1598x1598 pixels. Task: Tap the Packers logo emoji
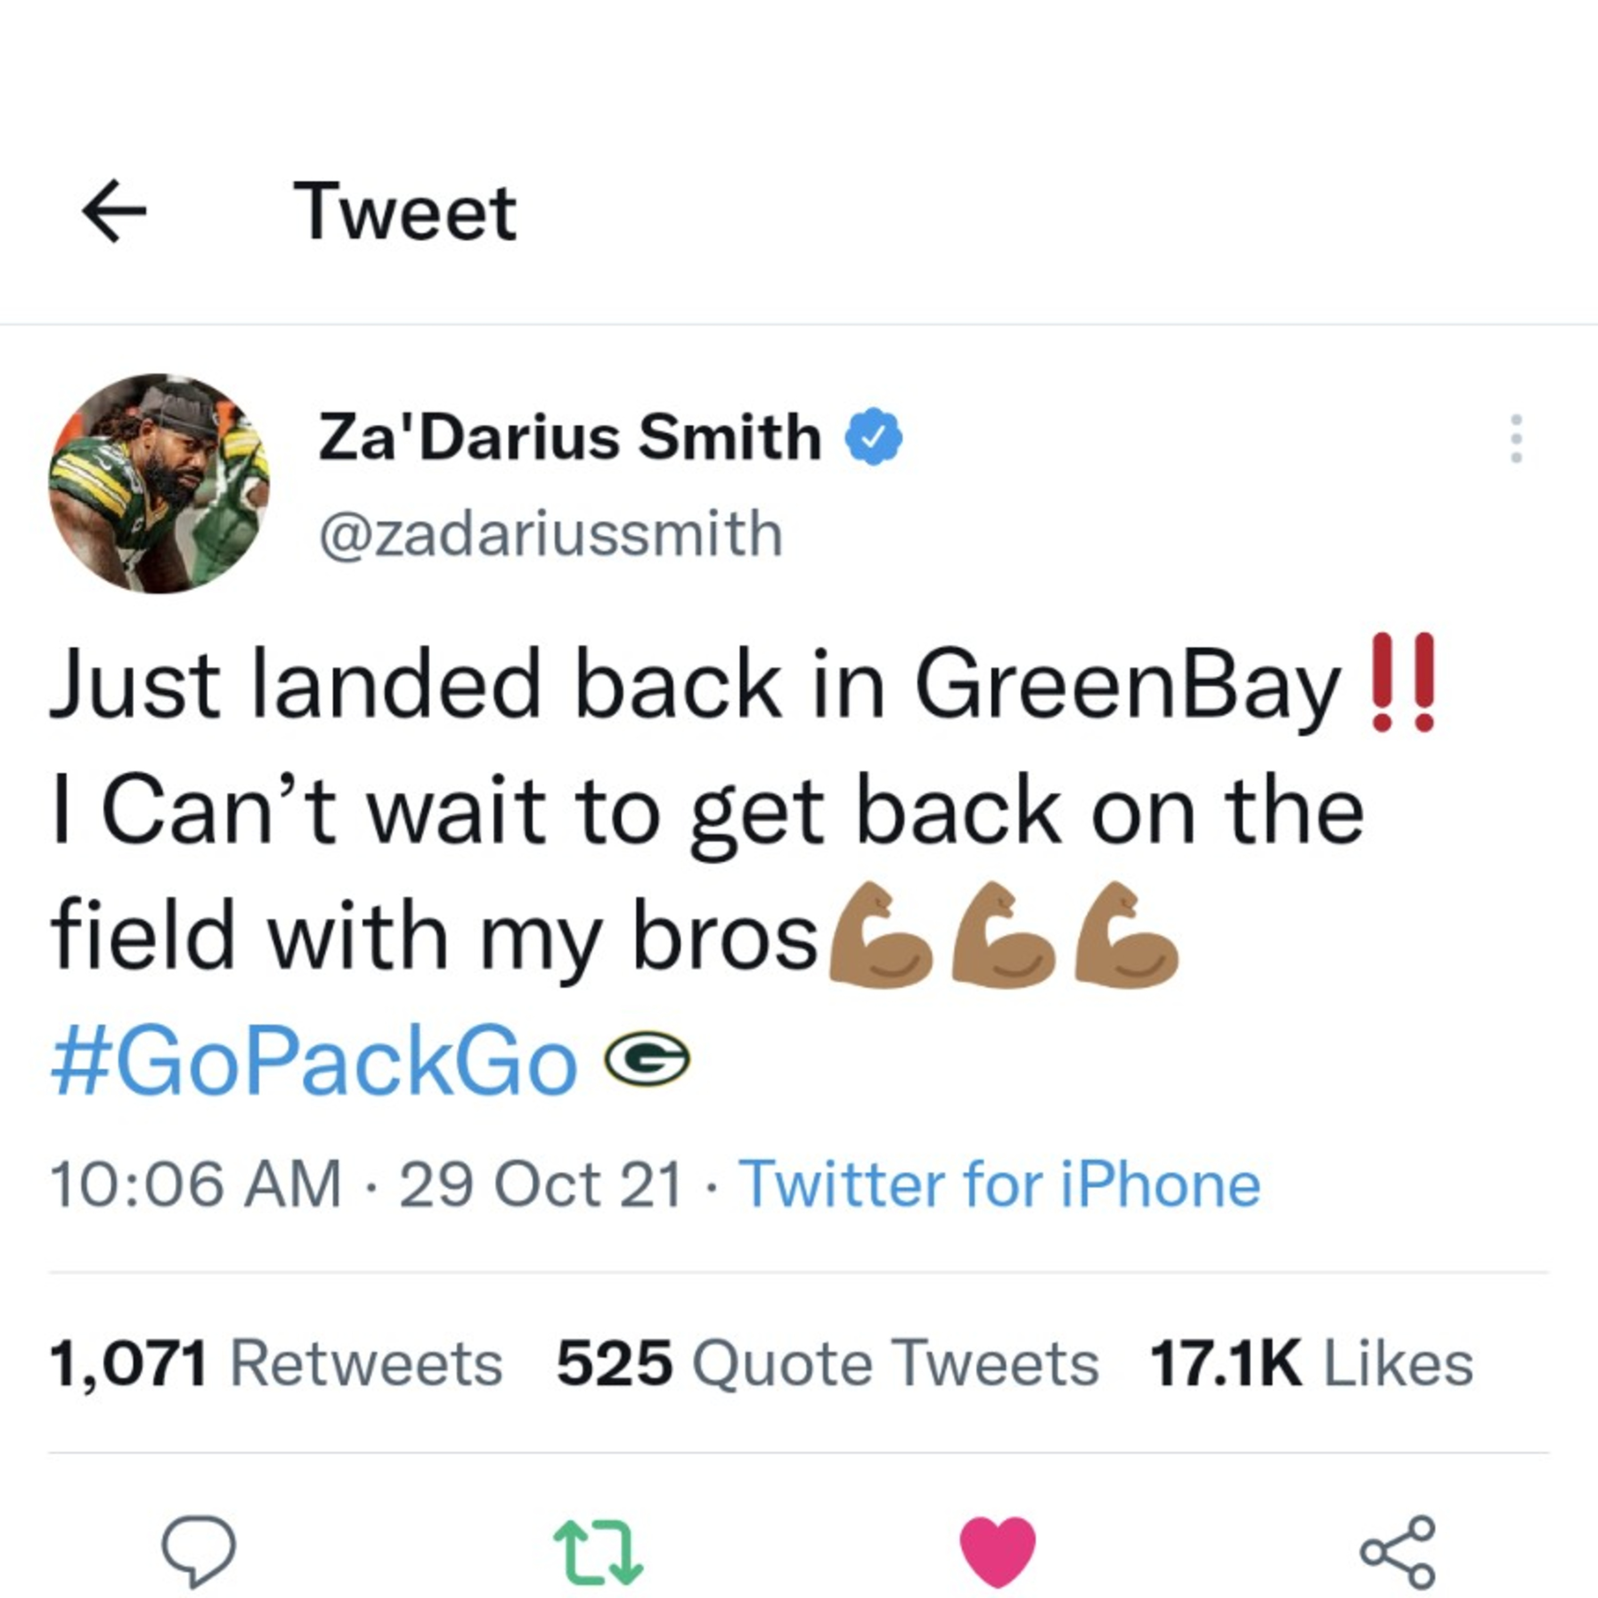click(647, 1058)
